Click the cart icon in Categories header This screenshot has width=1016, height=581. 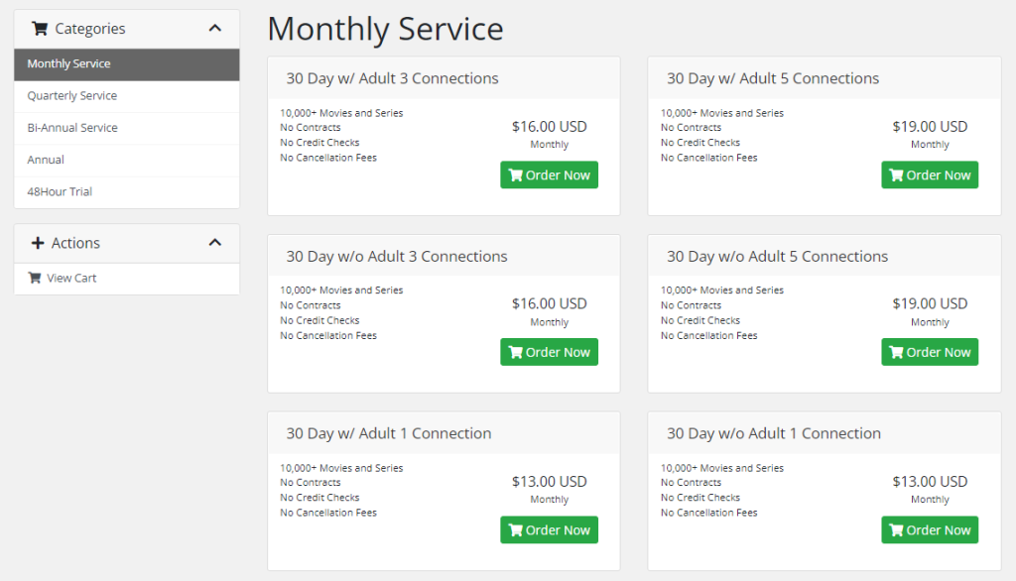(x=40, y=29)
